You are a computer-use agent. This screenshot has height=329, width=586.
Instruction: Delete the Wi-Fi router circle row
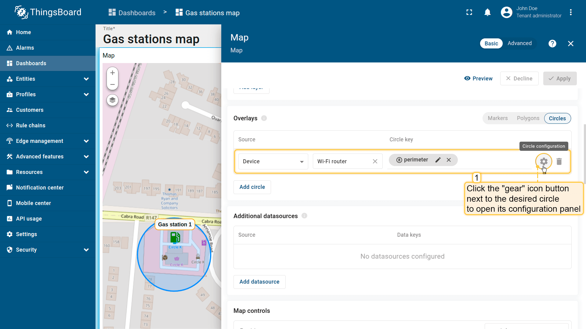559,161
